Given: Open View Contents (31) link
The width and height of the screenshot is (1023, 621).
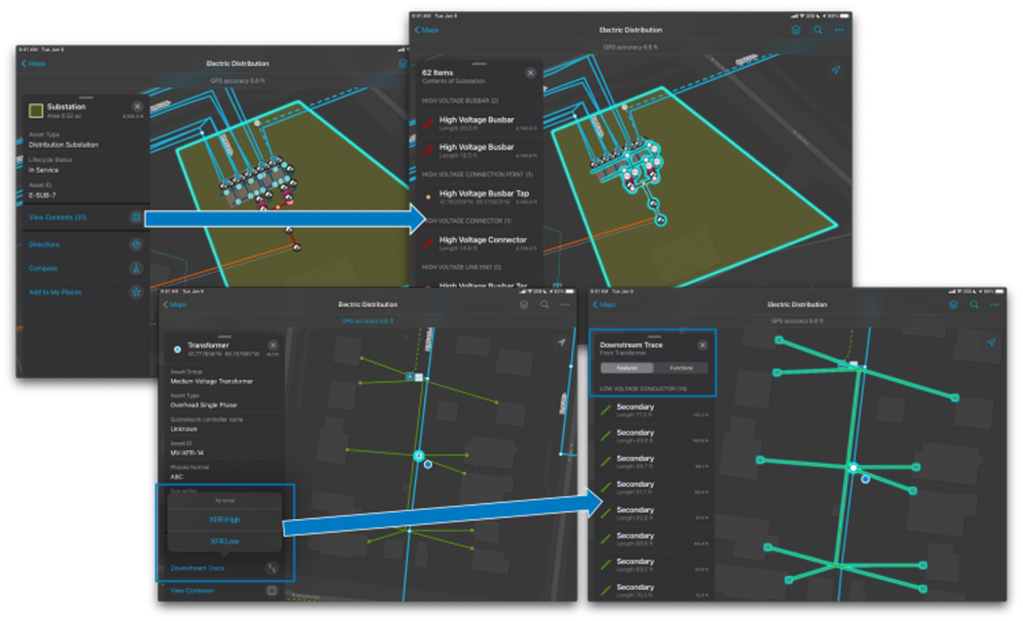Looking at the screenshot, I should pyautogui.click(x=58, y=217).
